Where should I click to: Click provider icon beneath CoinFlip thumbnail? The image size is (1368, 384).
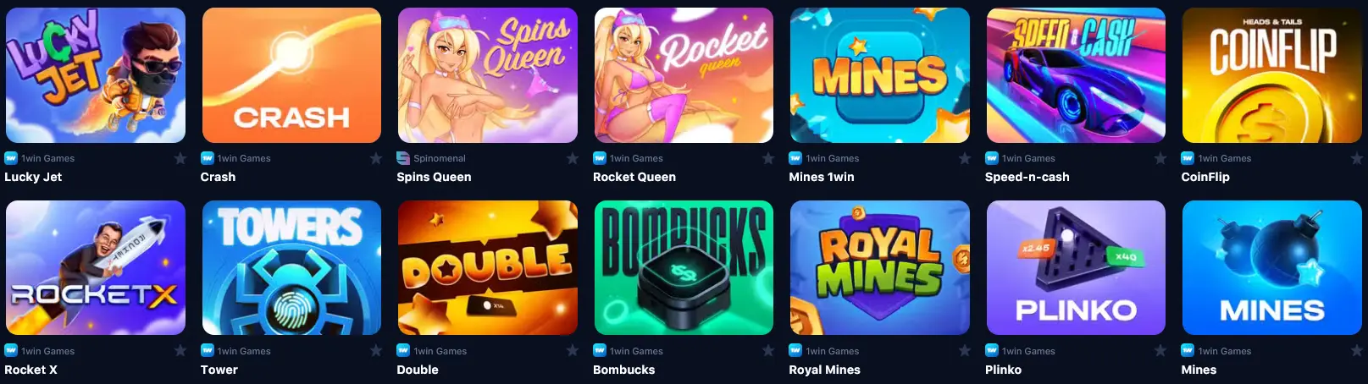click(x=1188, y=158)
